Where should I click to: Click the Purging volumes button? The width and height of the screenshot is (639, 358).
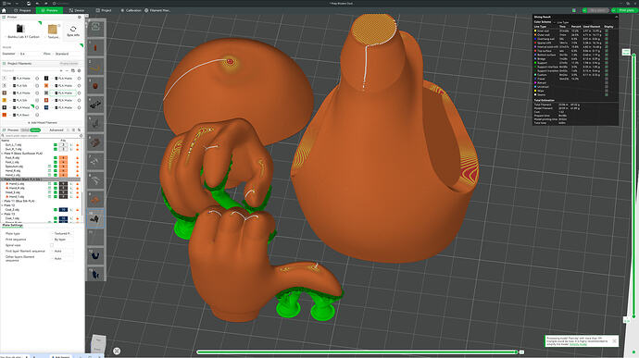click(69, 64)
